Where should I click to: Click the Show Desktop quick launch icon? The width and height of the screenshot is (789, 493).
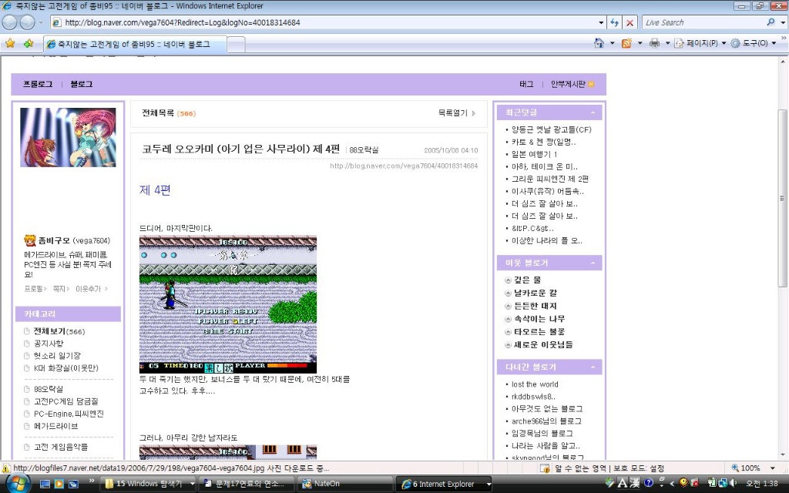pyautogui.click(x=45, y=484)
